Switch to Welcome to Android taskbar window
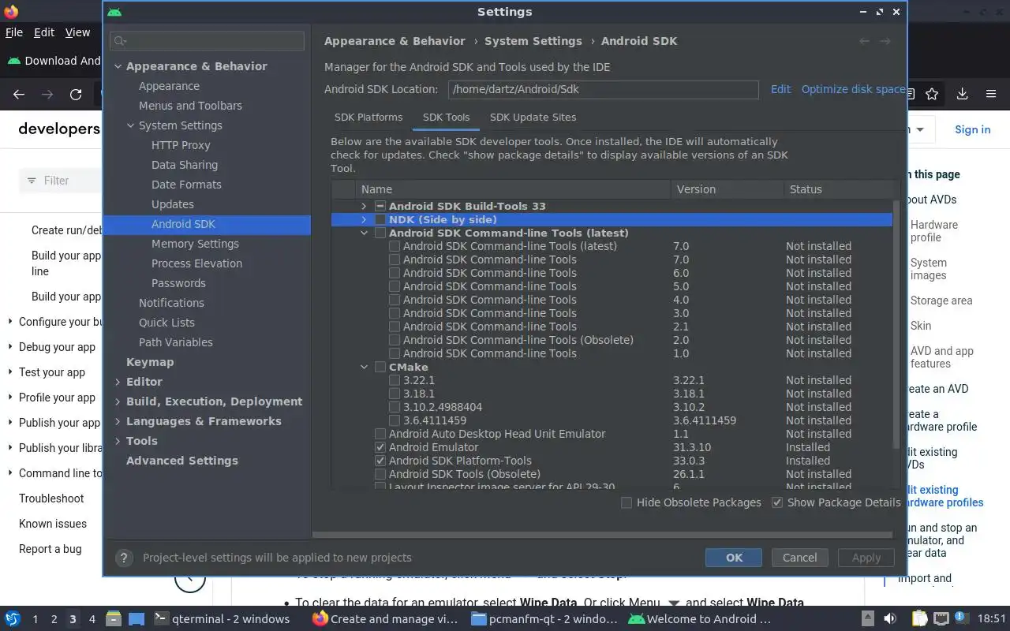Screen dimensions: 1010x631 (699, 619)
